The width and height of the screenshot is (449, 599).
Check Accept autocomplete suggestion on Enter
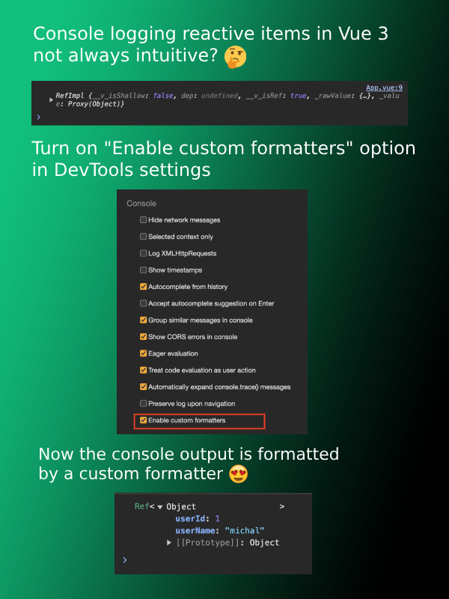[x=143, y=303]
